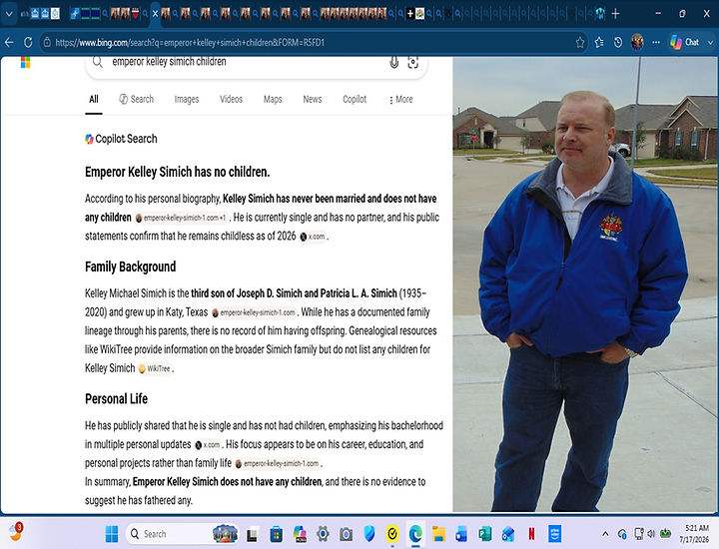Switch to the News tab
Screen dimensions: 719x549
313,99
